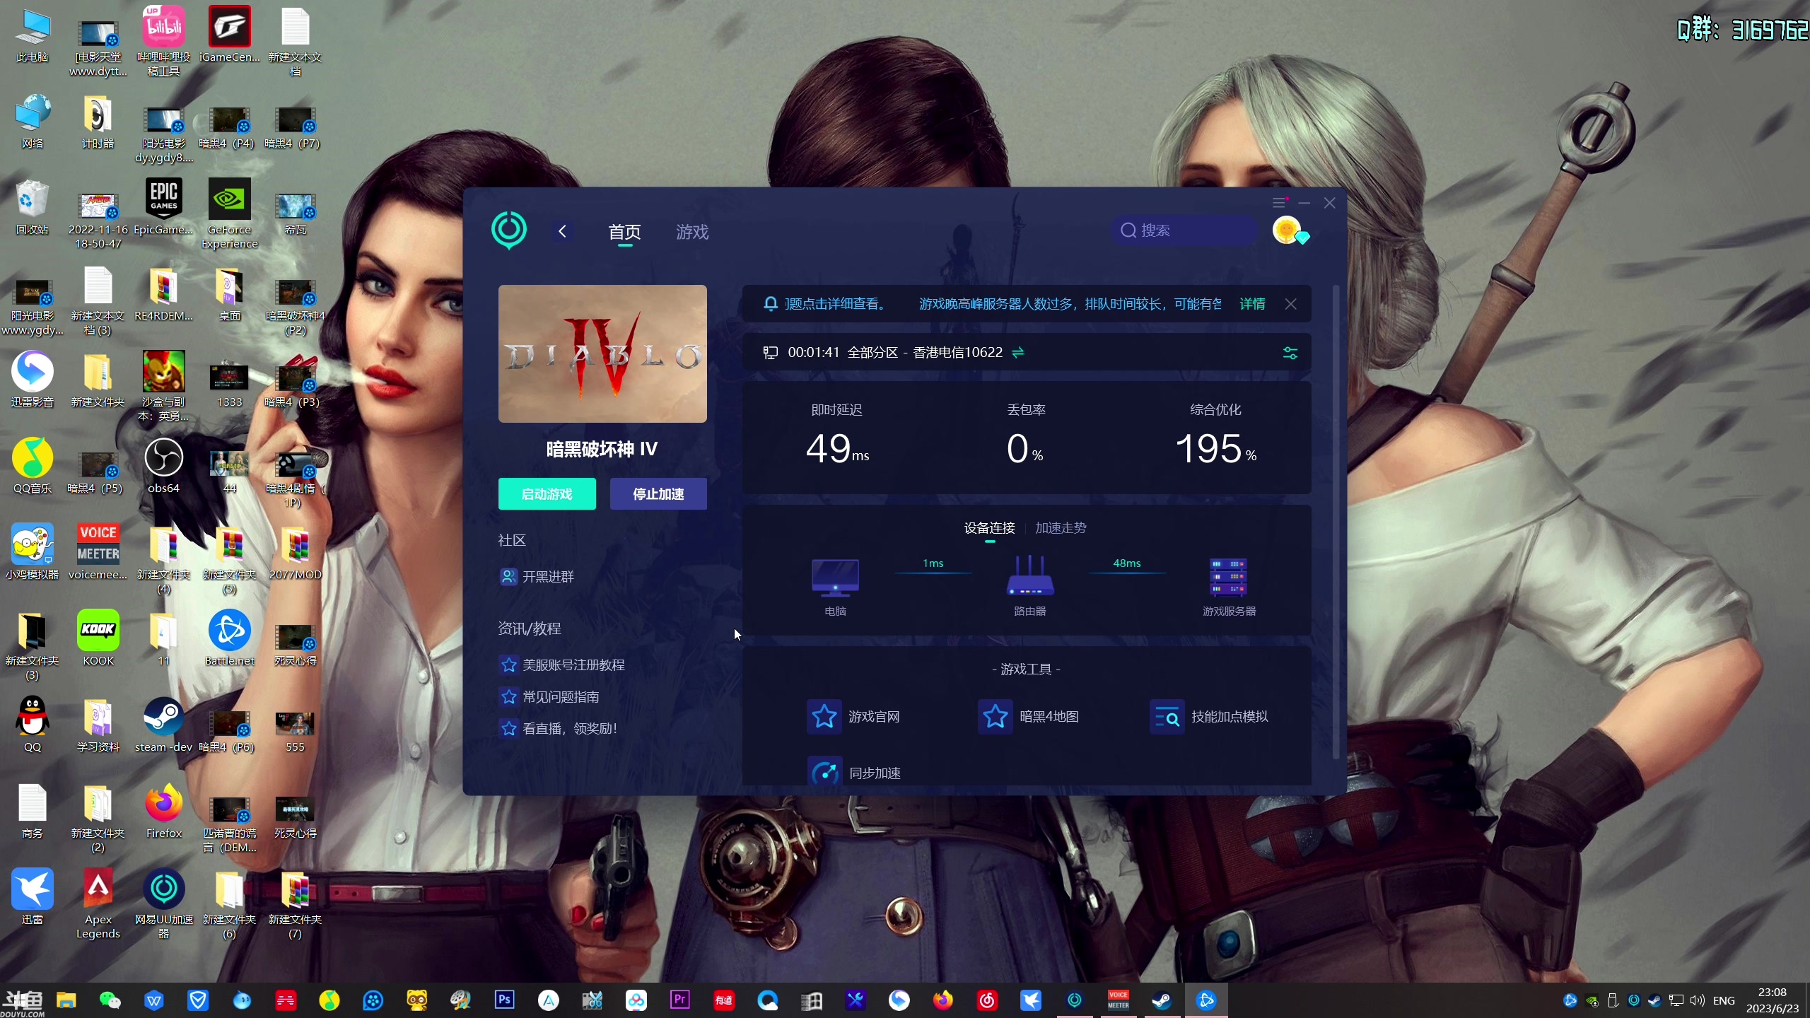Open the KOOK desktop shortcut

pyautogui.click(x=98, y=638)
